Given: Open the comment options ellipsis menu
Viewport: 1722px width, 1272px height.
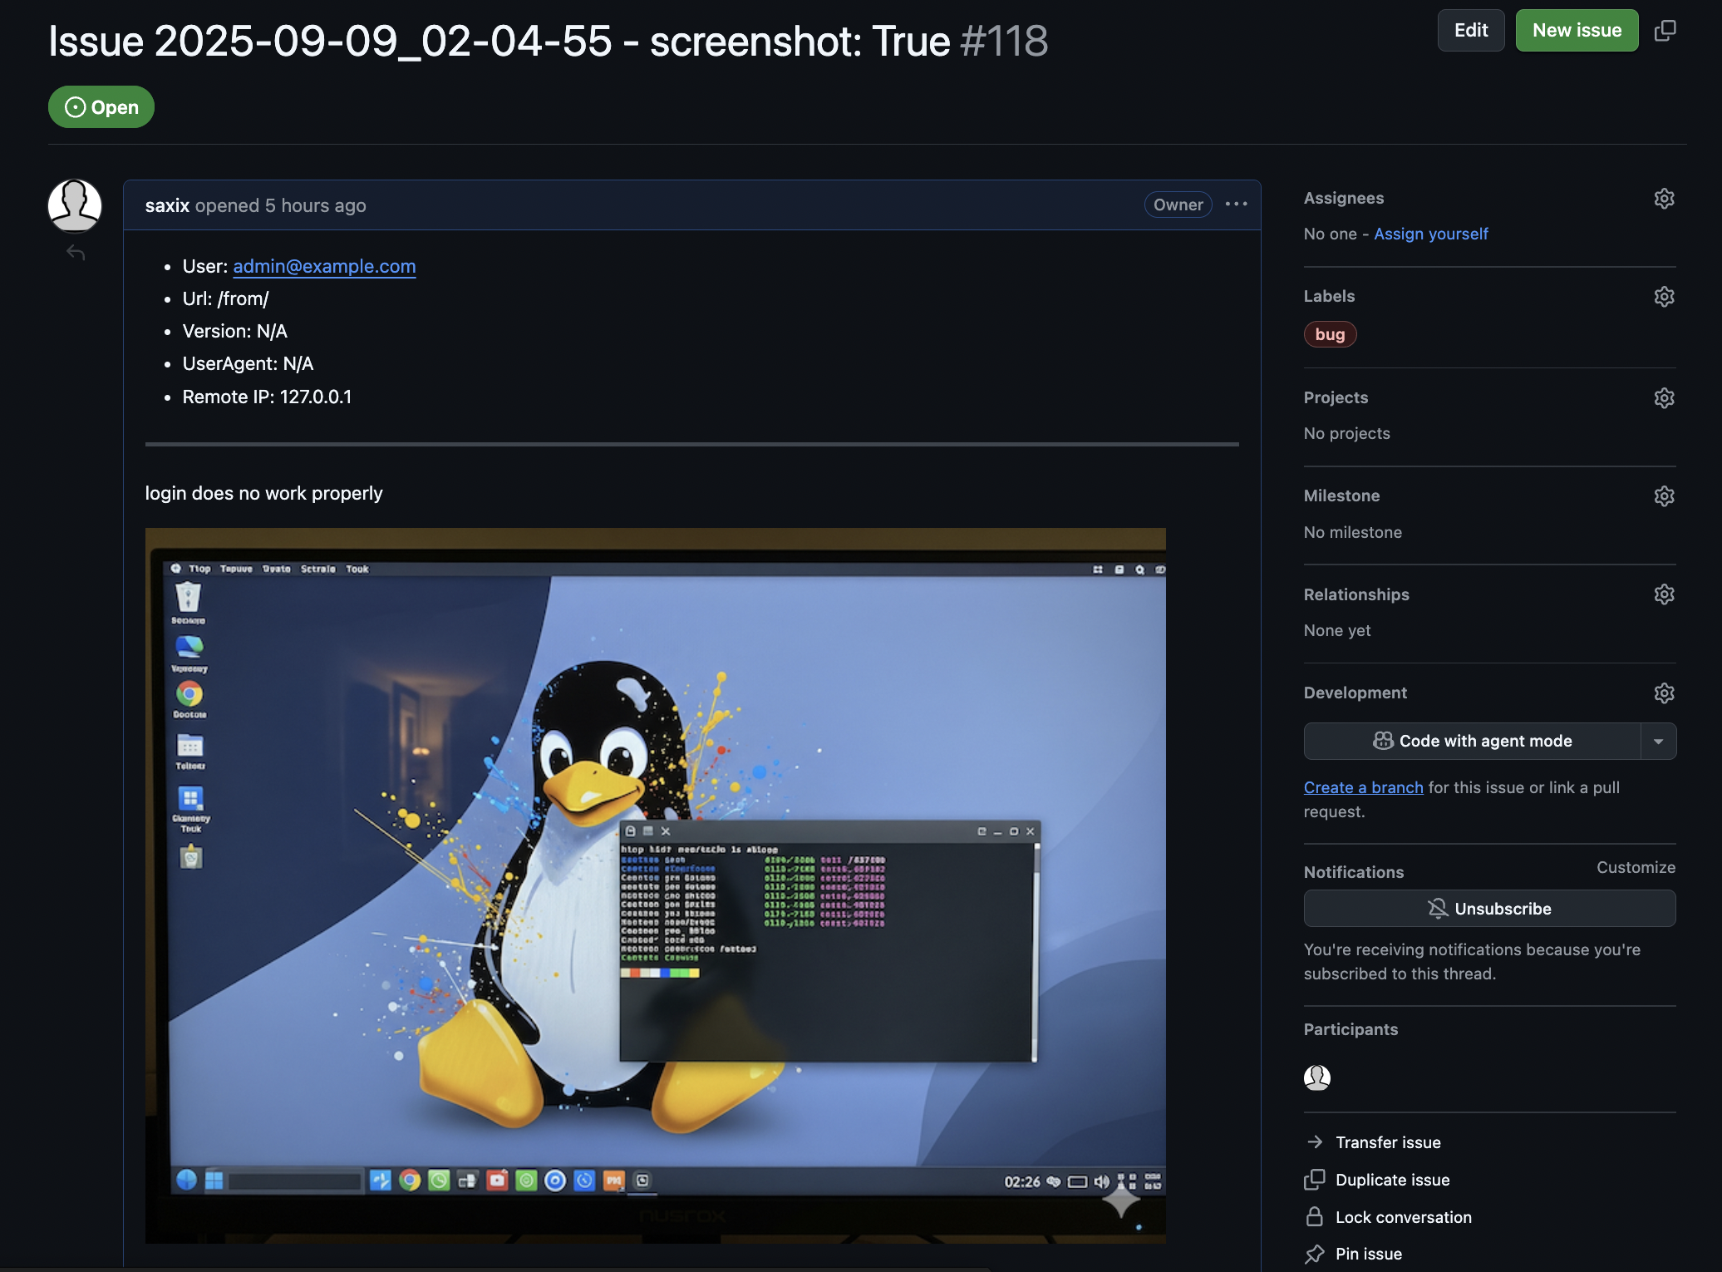Looking at the screenshot, I should [x=1236, y=205].
